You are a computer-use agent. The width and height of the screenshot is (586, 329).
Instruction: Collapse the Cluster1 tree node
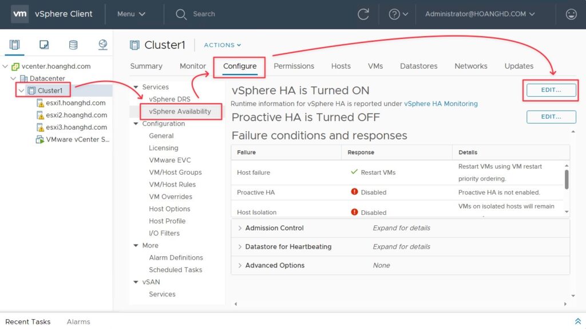coord(21,91)
